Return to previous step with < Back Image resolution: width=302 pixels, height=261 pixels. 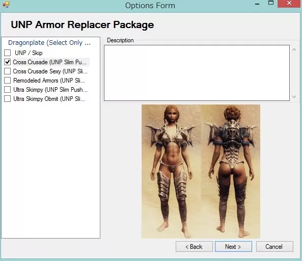pos(194,247)
